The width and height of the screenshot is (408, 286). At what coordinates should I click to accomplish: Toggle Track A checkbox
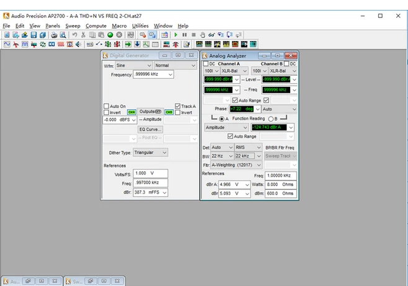[178, 106]
